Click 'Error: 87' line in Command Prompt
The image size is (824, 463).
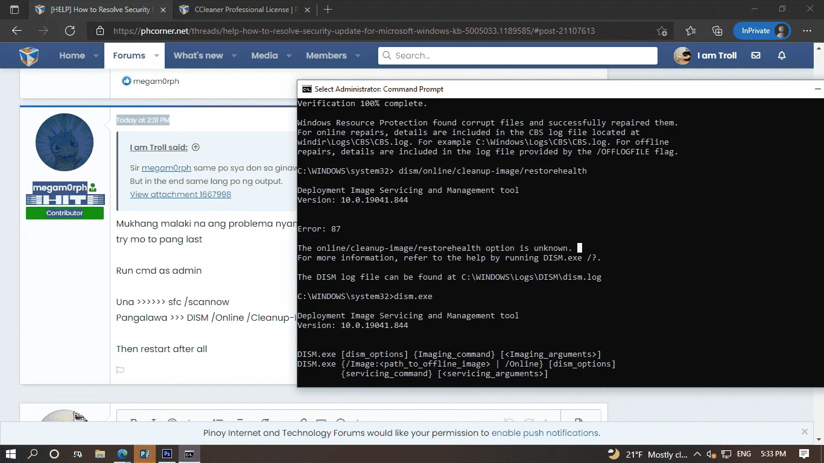click(x=319, y=229)
